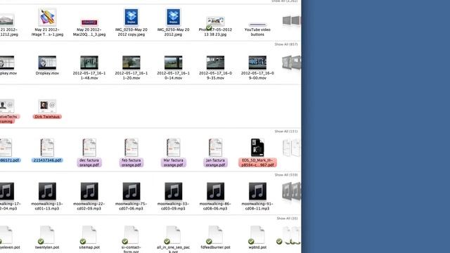This screenshot has height=253, width=450.
Task: Click Show All (559) for music
Action: pos(286,175)
